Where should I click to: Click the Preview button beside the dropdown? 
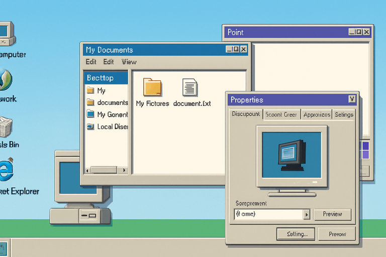point(332,214)
